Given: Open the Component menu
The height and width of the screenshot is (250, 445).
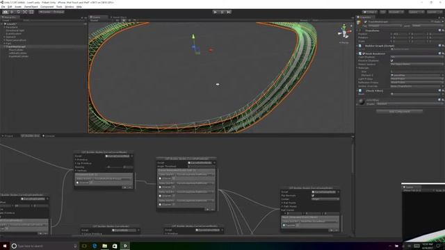Looking at the screenshot, I should (x=47, y=6).
